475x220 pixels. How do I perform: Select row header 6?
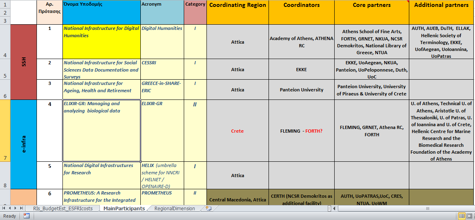(5, 90)
